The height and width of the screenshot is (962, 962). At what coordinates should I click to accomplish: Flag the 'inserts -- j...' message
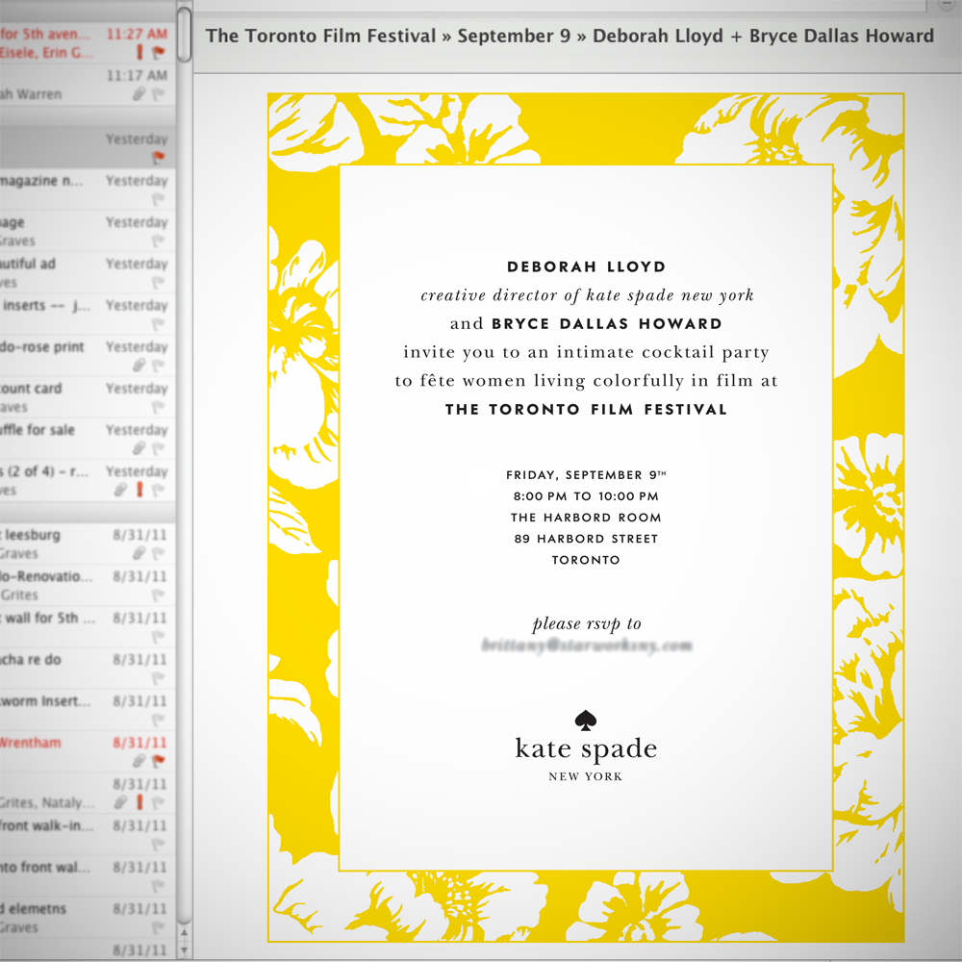(159, 324)
